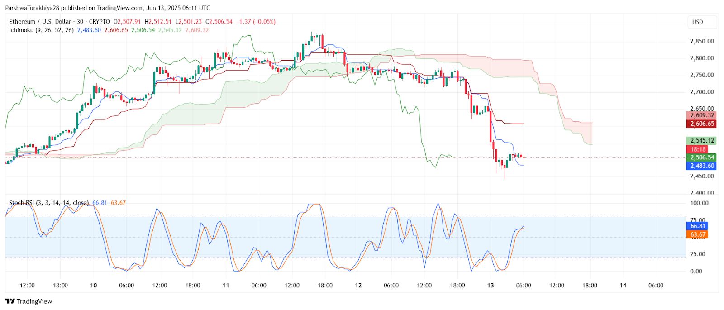Click the date 13 on time axis

491,286
